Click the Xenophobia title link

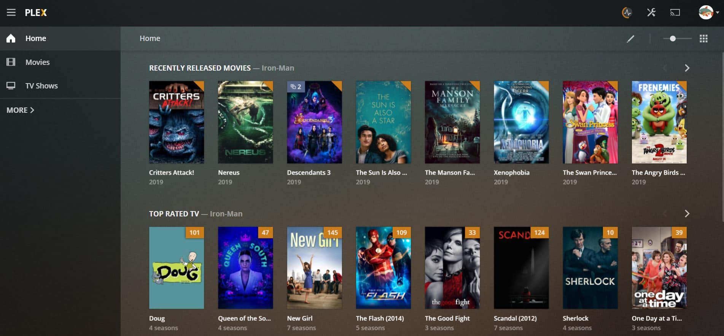click(511, 172)
